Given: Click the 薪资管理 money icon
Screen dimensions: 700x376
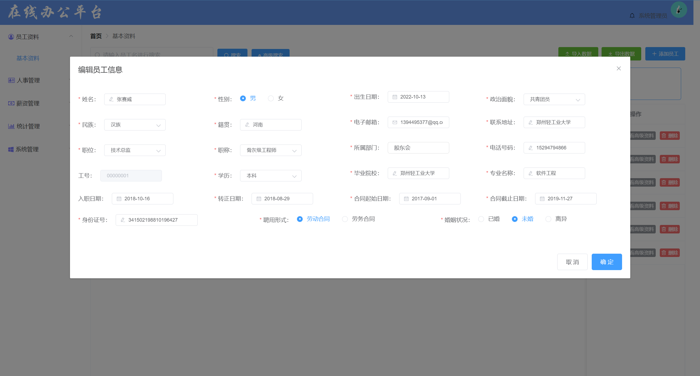Looking at the screenshot, I should tap(11, 103).
